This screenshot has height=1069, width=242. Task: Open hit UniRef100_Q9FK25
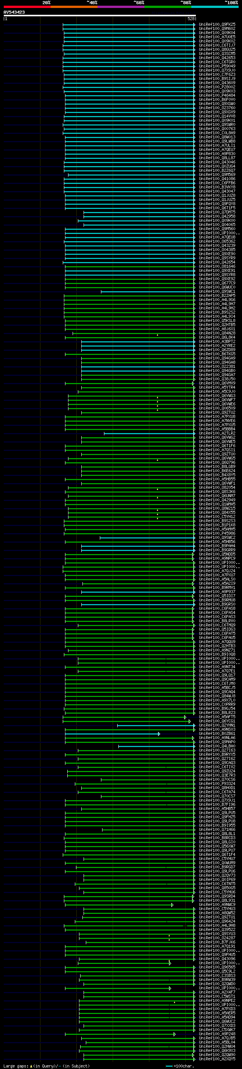[x=217, y=25]
